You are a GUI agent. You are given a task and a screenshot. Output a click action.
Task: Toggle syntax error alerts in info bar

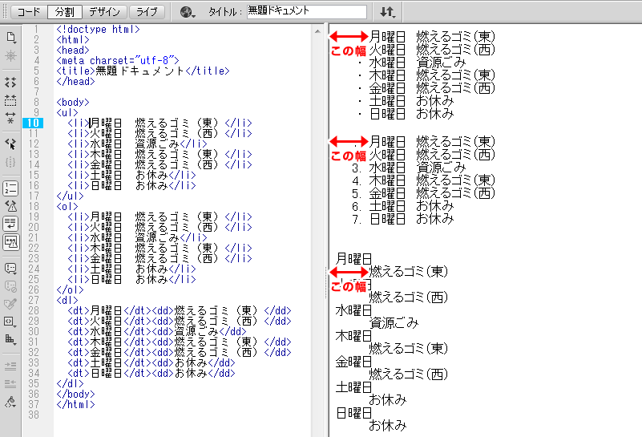[10, 242]
